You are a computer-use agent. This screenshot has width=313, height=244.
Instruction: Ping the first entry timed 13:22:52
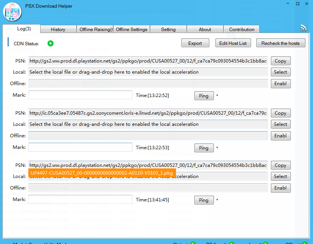tap(204, 96)
